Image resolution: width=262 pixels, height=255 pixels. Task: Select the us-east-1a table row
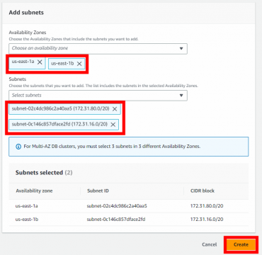[129, 206]
